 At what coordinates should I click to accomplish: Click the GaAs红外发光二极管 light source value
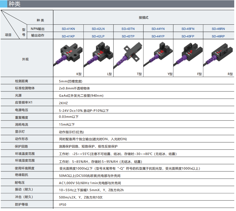[x=81, y=96]
